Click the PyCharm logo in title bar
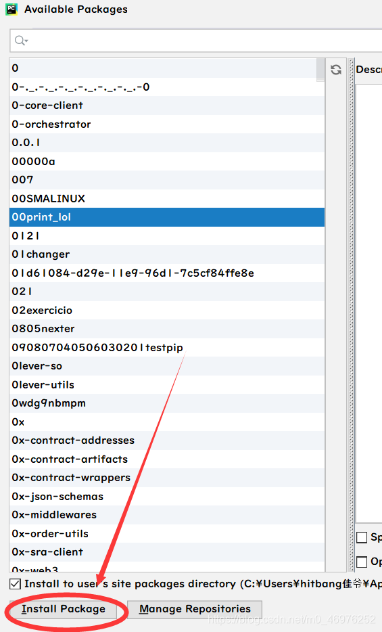 [11, 9]
